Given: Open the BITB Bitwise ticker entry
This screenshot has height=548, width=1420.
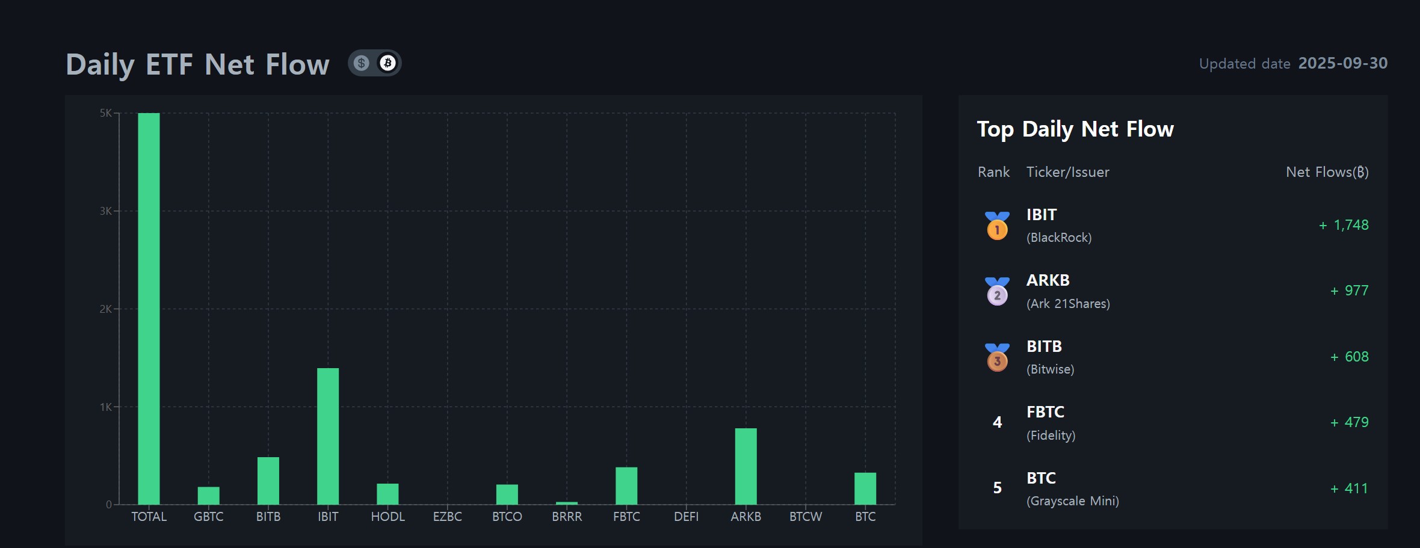Looking at the screenshot, I should (x=1050, y=357).
